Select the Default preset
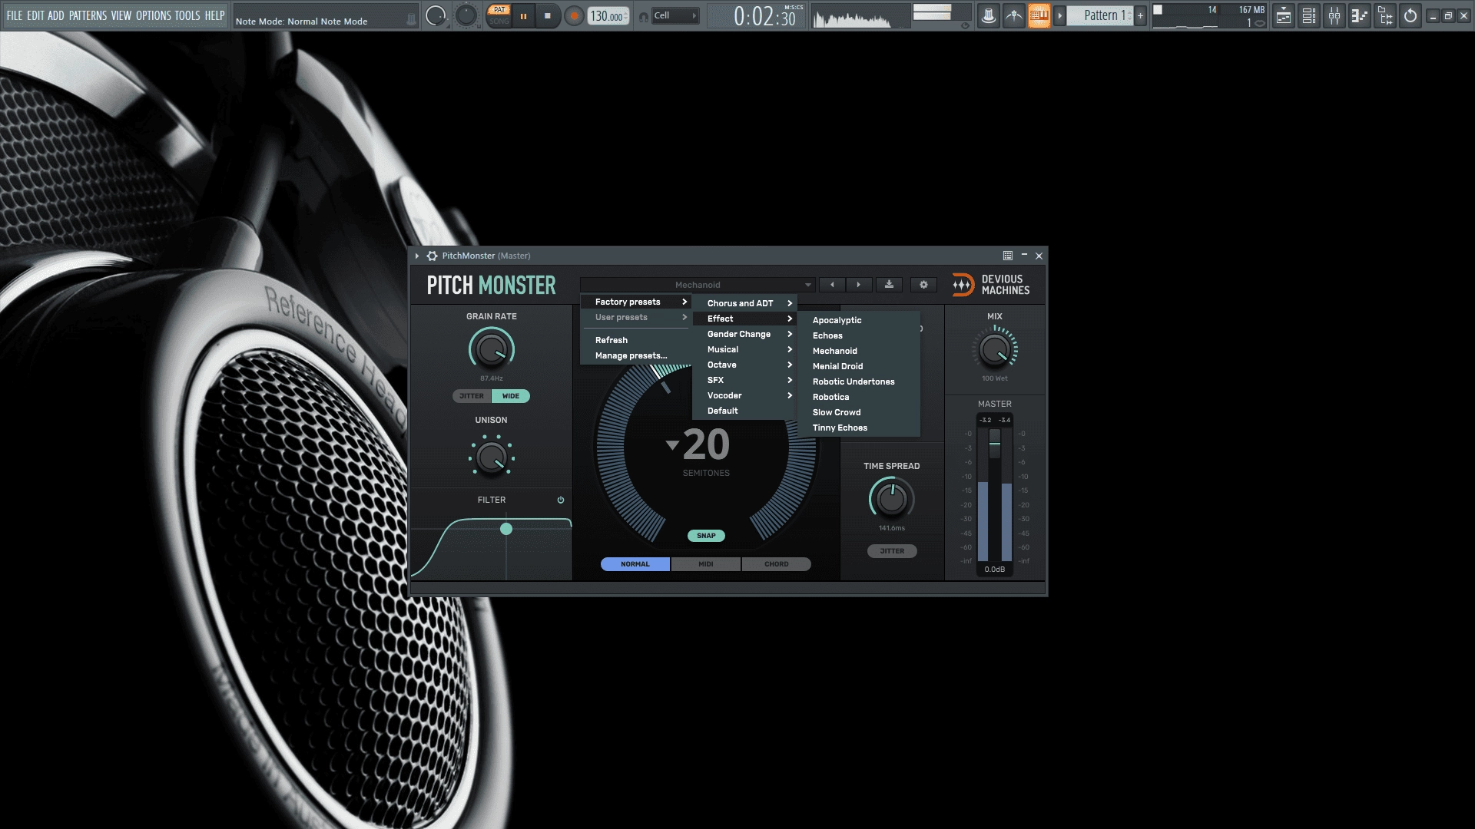The height and width of the screenshot is (829, 1475). pos(744,411)
